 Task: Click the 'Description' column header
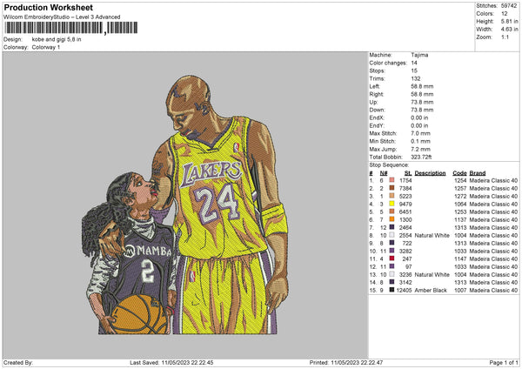pos(430,173)
